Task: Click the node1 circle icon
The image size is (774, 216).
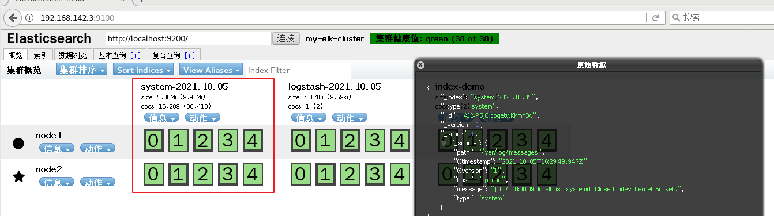Action: click(18, 143)
